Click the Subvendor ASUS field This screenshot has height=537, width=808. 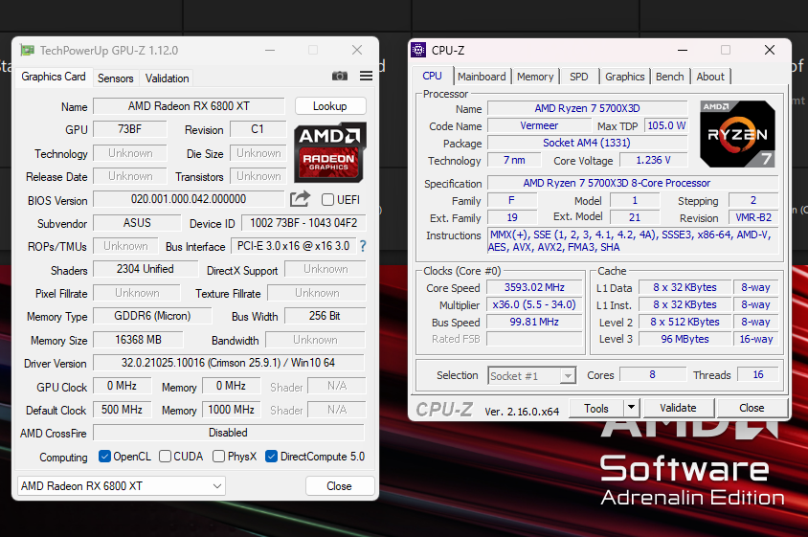[x=137, y=223]
